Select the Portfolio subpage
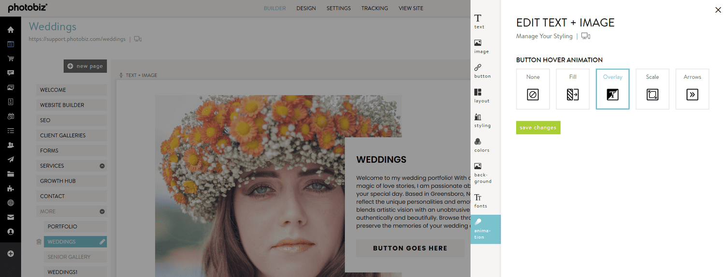Viewport: 725px width, 277px height. [x=75, y=226]
